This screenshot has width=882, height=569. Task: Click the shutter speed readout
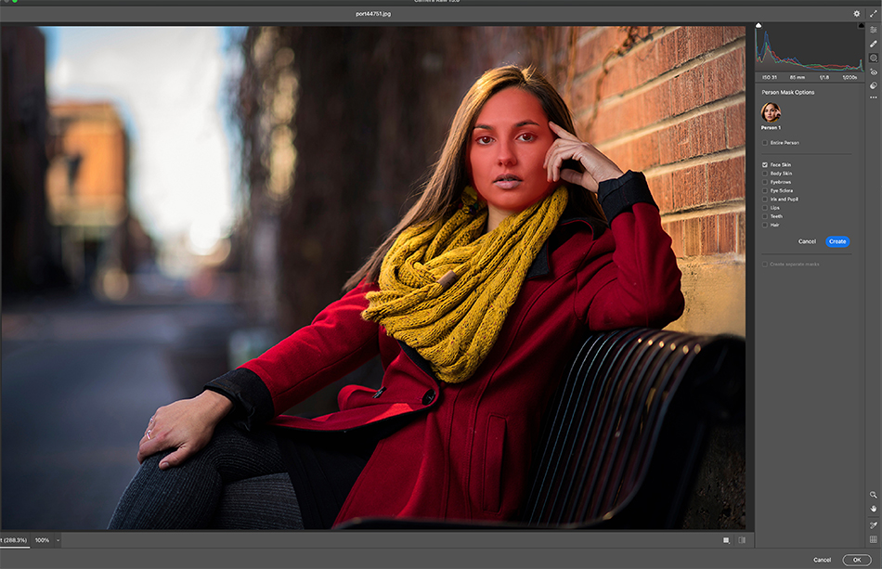tap(850, 78)
